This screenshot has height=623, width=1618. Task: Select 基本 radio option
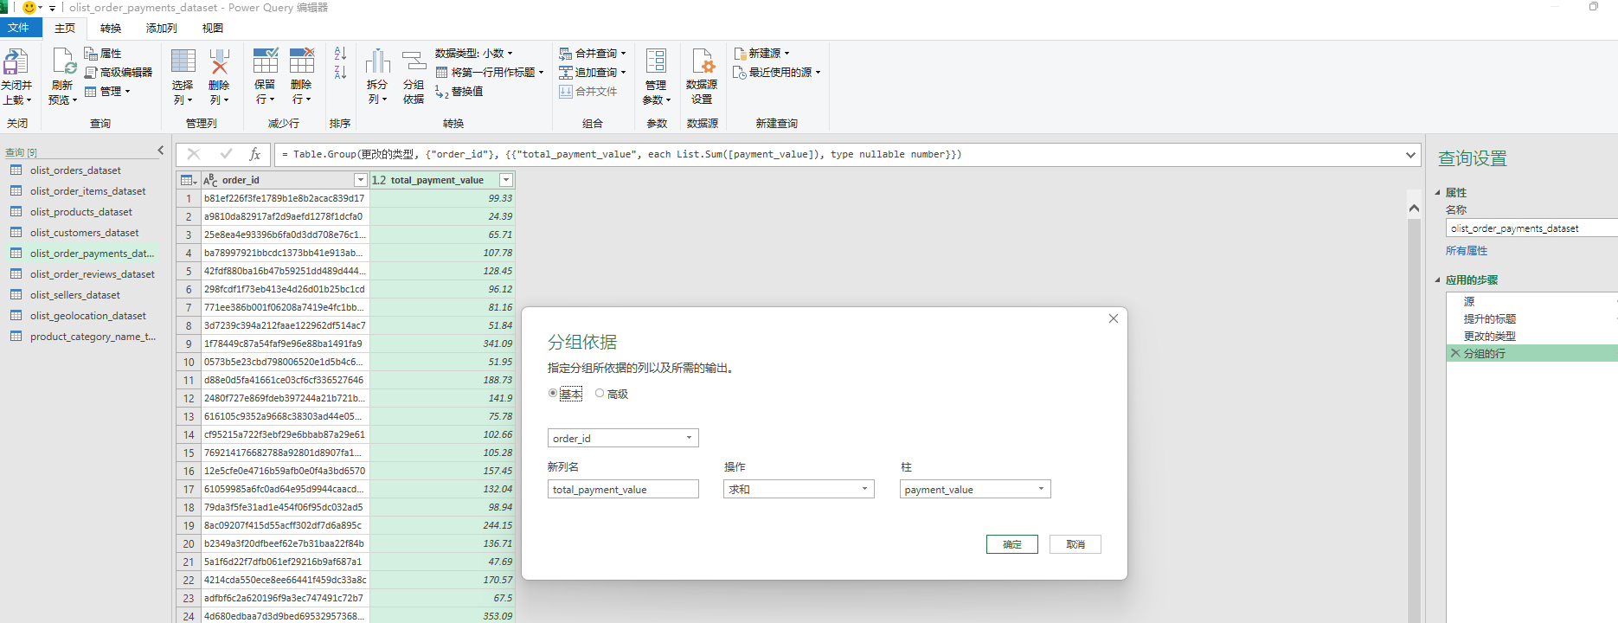(x=553, y=393)
